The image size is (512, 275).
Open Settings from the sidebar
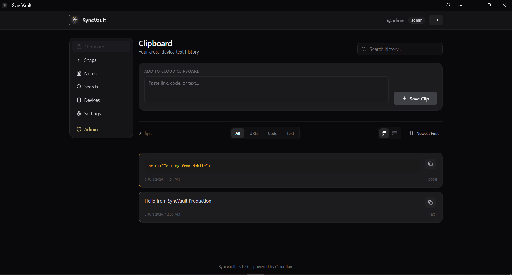click(101, 113)
